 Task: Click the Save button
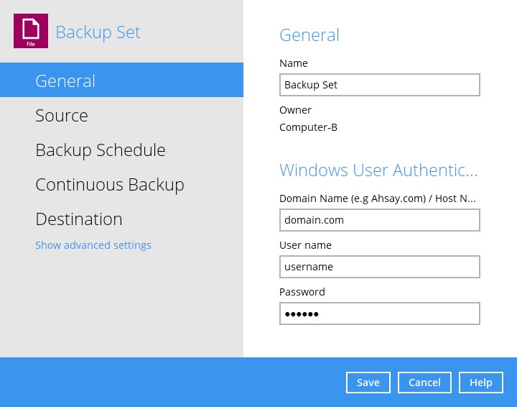click(x=368, y=383)
